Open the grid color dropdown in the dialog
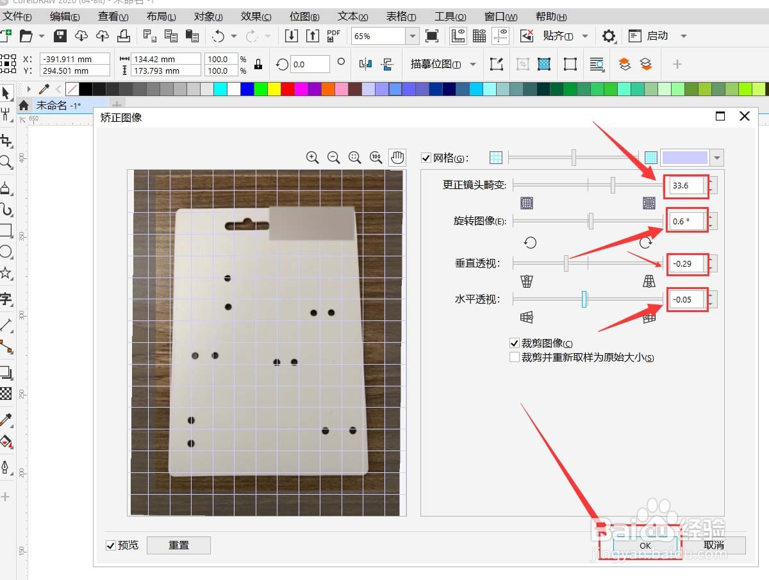 click(717, 157)
